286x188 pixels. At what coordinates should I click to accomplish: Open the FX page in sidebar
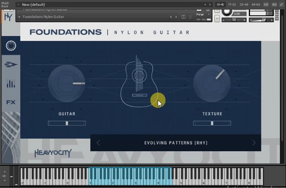[11, 102]
